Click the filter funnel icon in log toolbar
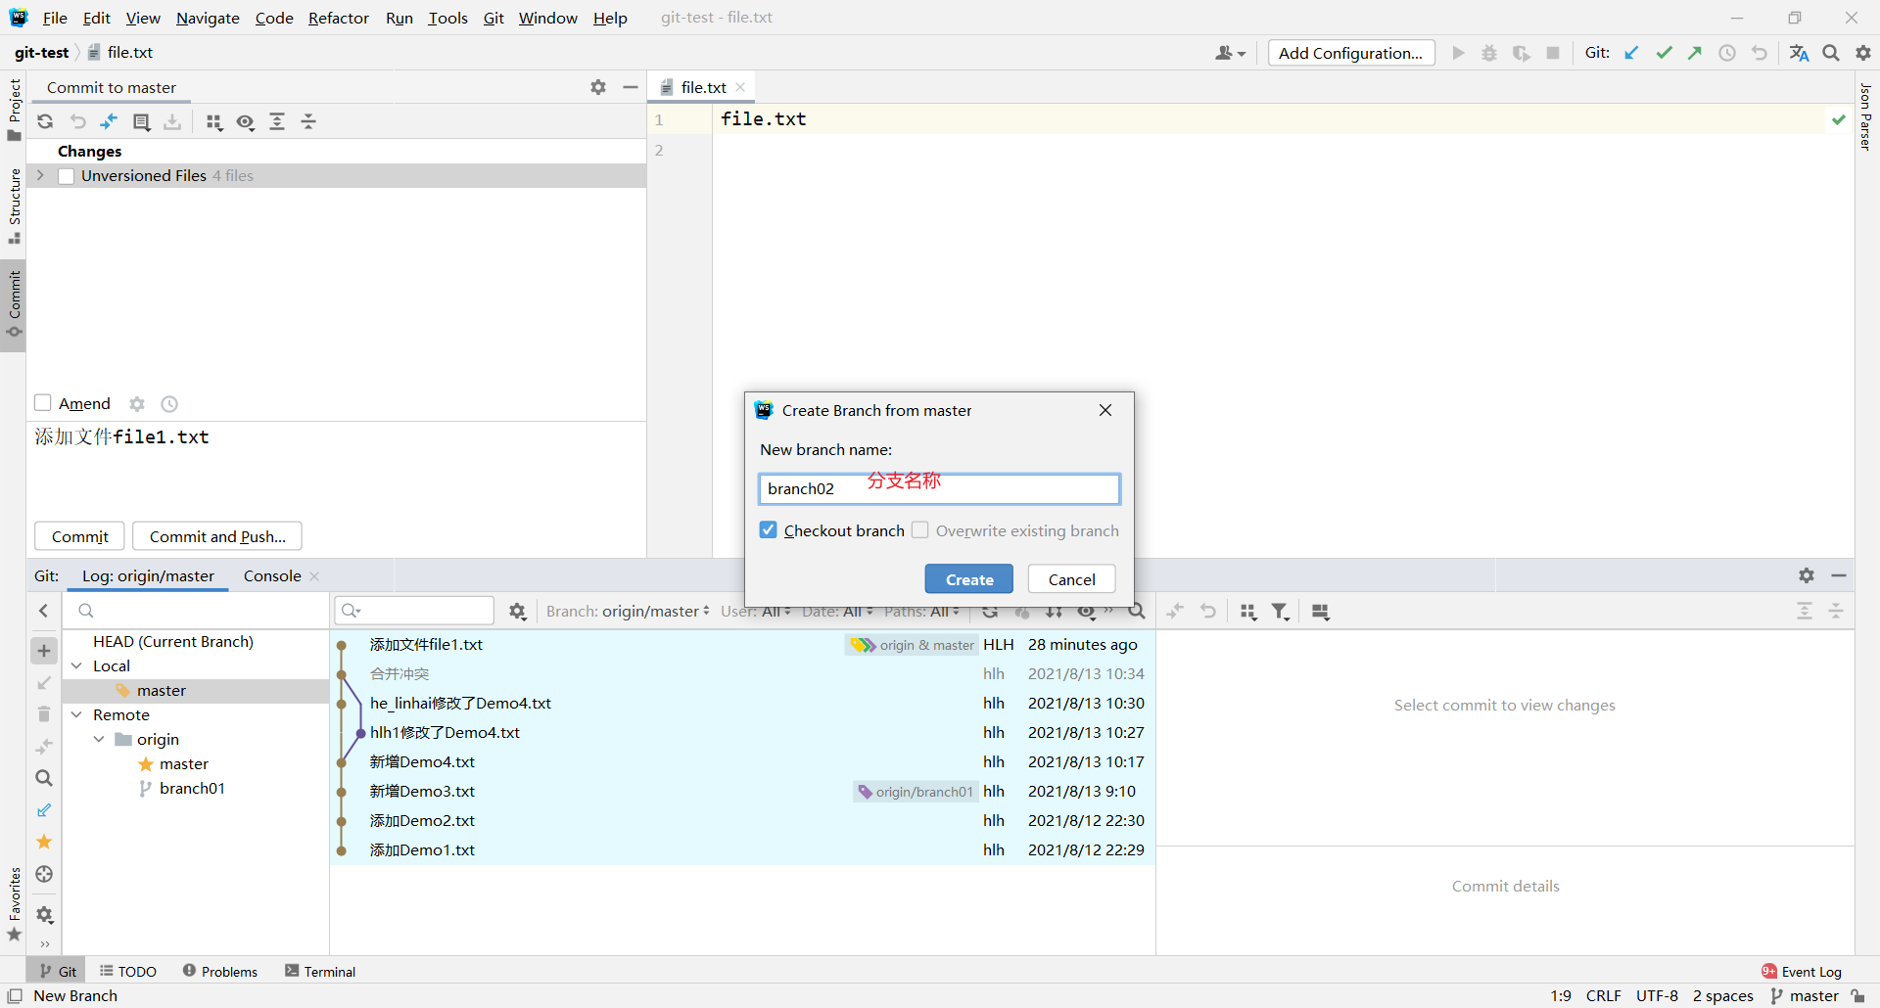The width and height of the screenshot is (1880, 1008). pos(1280,611)
